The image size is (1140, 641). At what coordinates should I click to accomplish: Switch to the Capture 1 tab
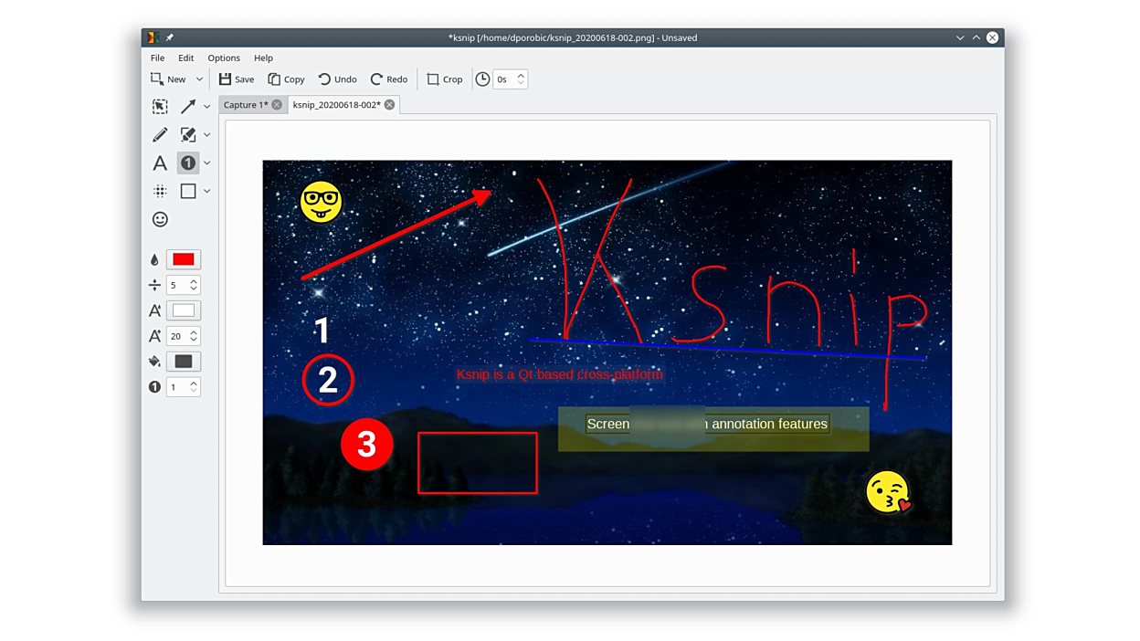[246, 105]
